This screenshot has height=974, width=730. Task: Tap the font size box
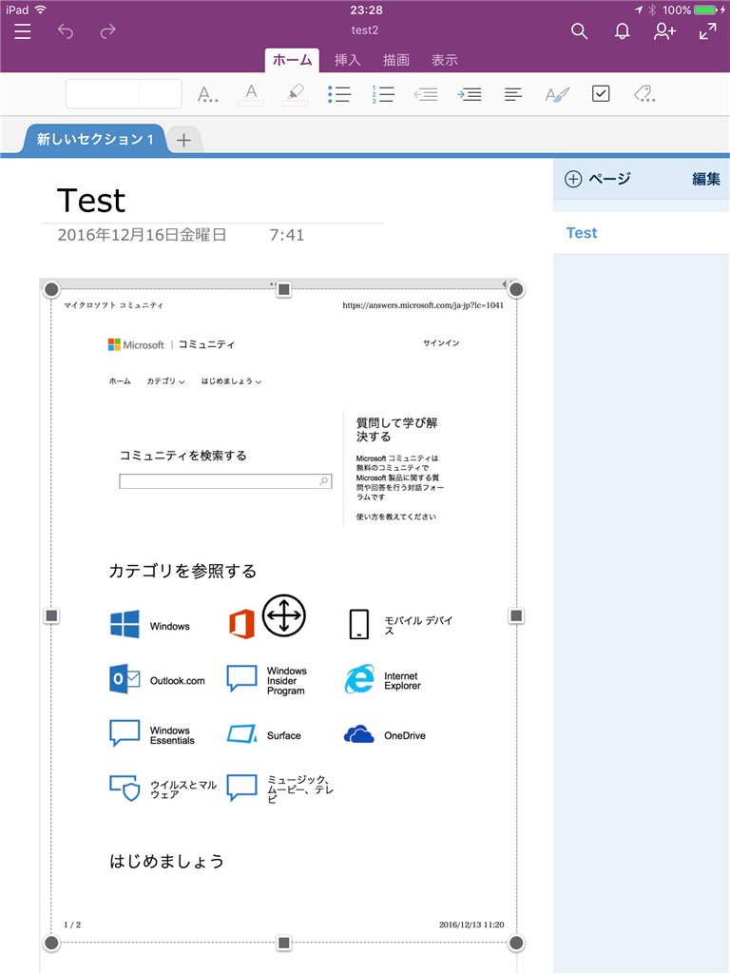tap(161, 94)
